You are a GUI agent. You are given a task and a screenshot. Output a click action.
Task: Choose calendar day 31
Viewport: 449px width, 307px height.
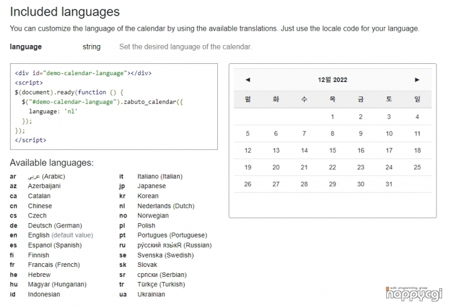coord(389,184)
